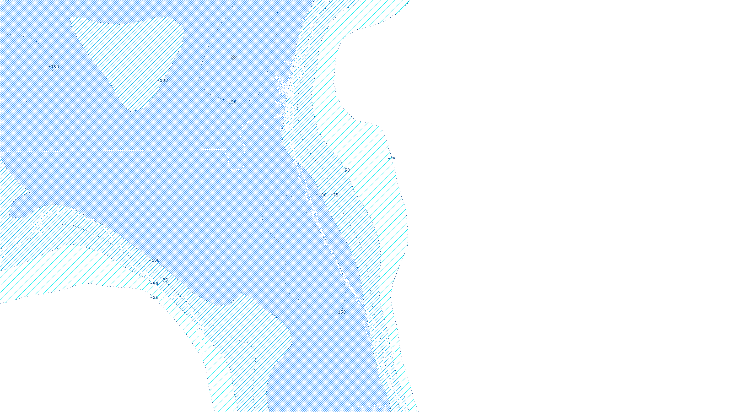
Task: Click the leftmost -150 contour label
Action: coord(54,67)
